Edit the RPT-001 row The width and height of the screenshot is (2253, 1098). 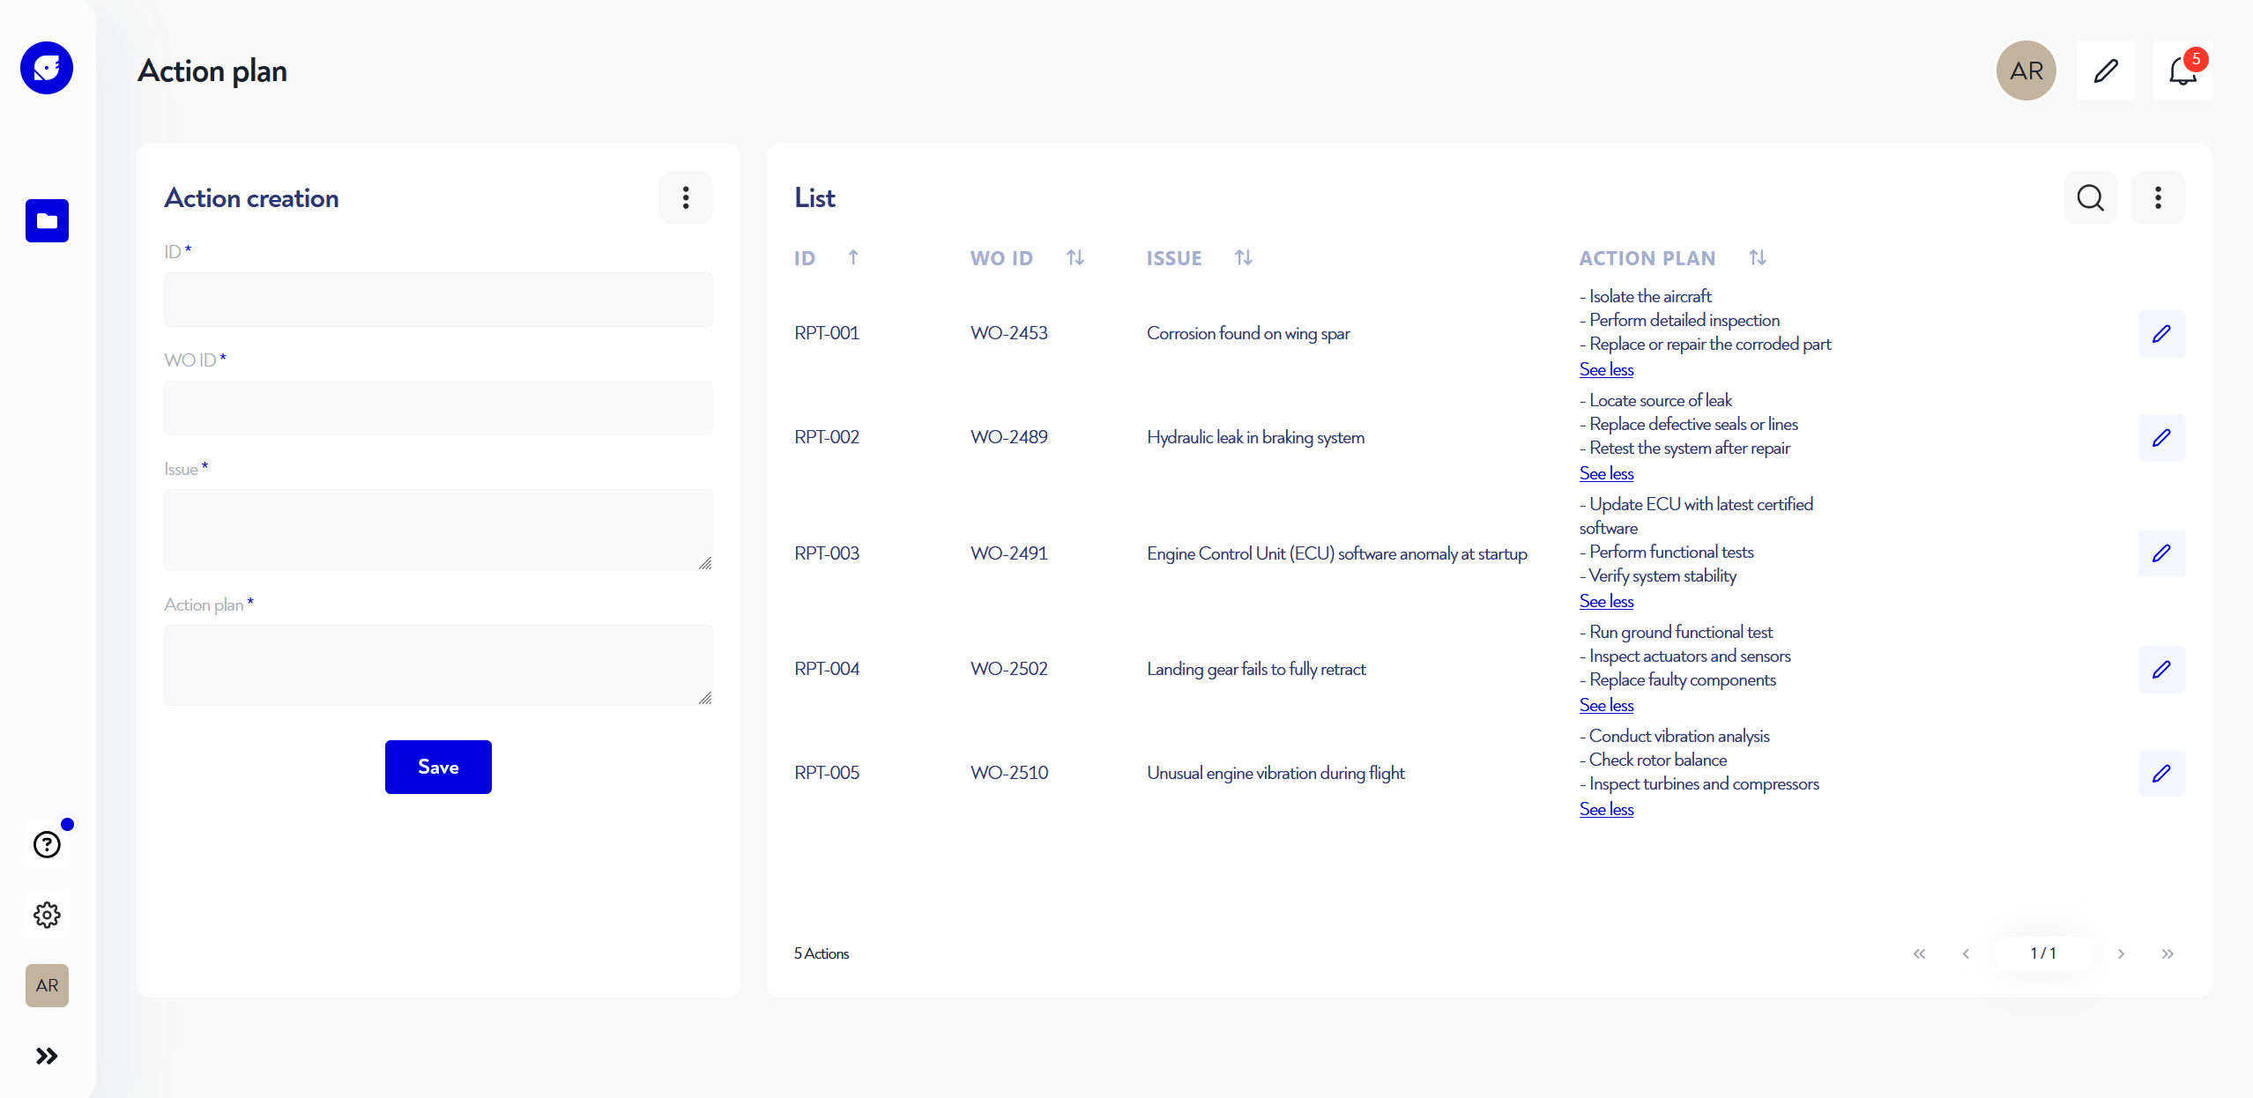pyautogui.click(x=2161, y=334)
